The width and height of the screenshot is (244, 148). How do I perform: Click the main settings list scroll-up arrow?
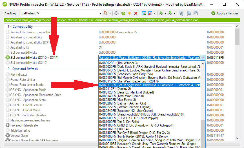237,26
